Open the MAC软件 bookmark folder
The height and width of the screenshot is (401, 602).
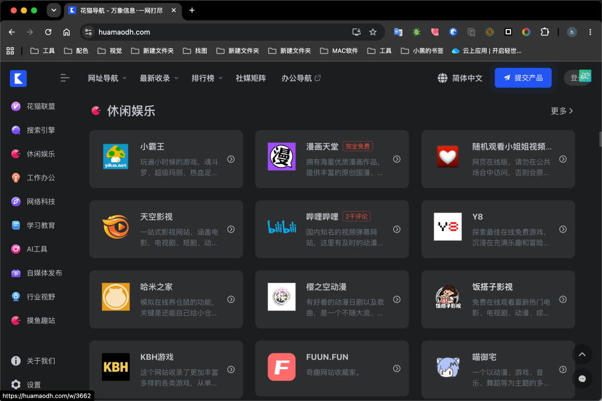(x=339, y=51)
